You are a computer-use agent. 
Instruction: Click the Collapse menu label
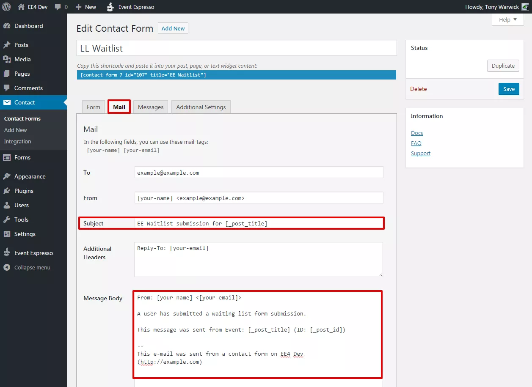pyautogui.click(x=32, y=267)
